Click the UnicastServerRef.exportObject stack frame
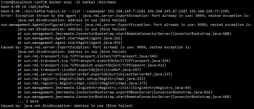The height and width of the screenshot is (109, 254). 95,74
